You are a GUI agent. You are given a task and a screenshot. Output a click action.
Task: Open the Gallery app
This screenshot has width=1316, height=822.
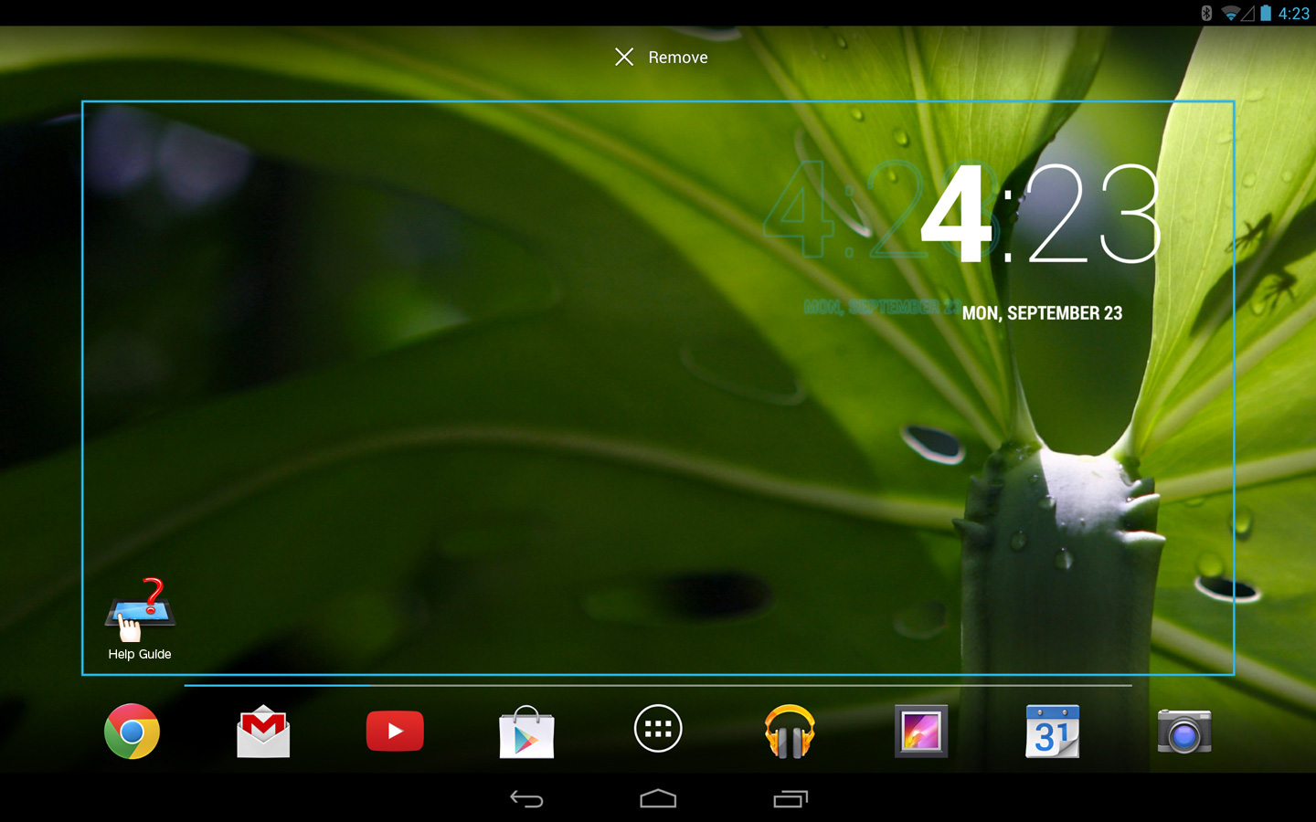point(921,731)
